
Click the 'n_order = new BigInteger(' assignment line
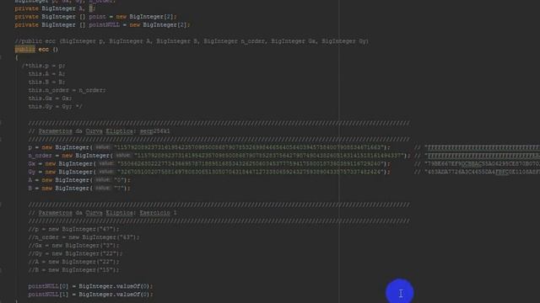tap(219, 156)
